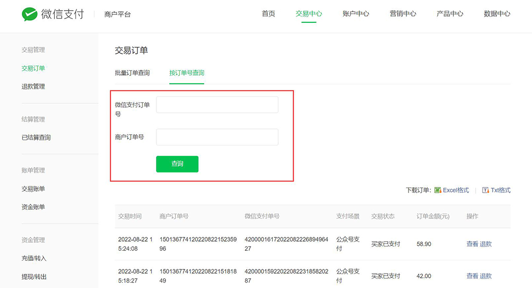The width and height of the screenshot is (532, 288).
Task: Click the 结算管理 sidebar section label
Action: 33,119
